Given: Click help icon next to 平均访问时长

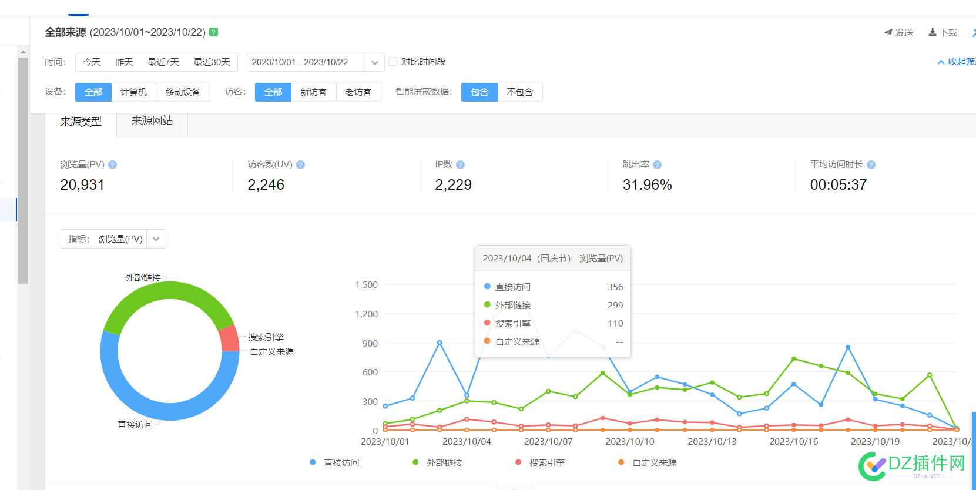Looking at the screenshot, I should click(x=871, y=165).
